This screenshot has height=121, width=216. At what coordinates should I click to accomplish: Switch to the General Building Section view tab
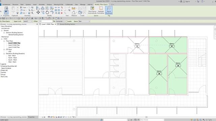tap(67, 24)
